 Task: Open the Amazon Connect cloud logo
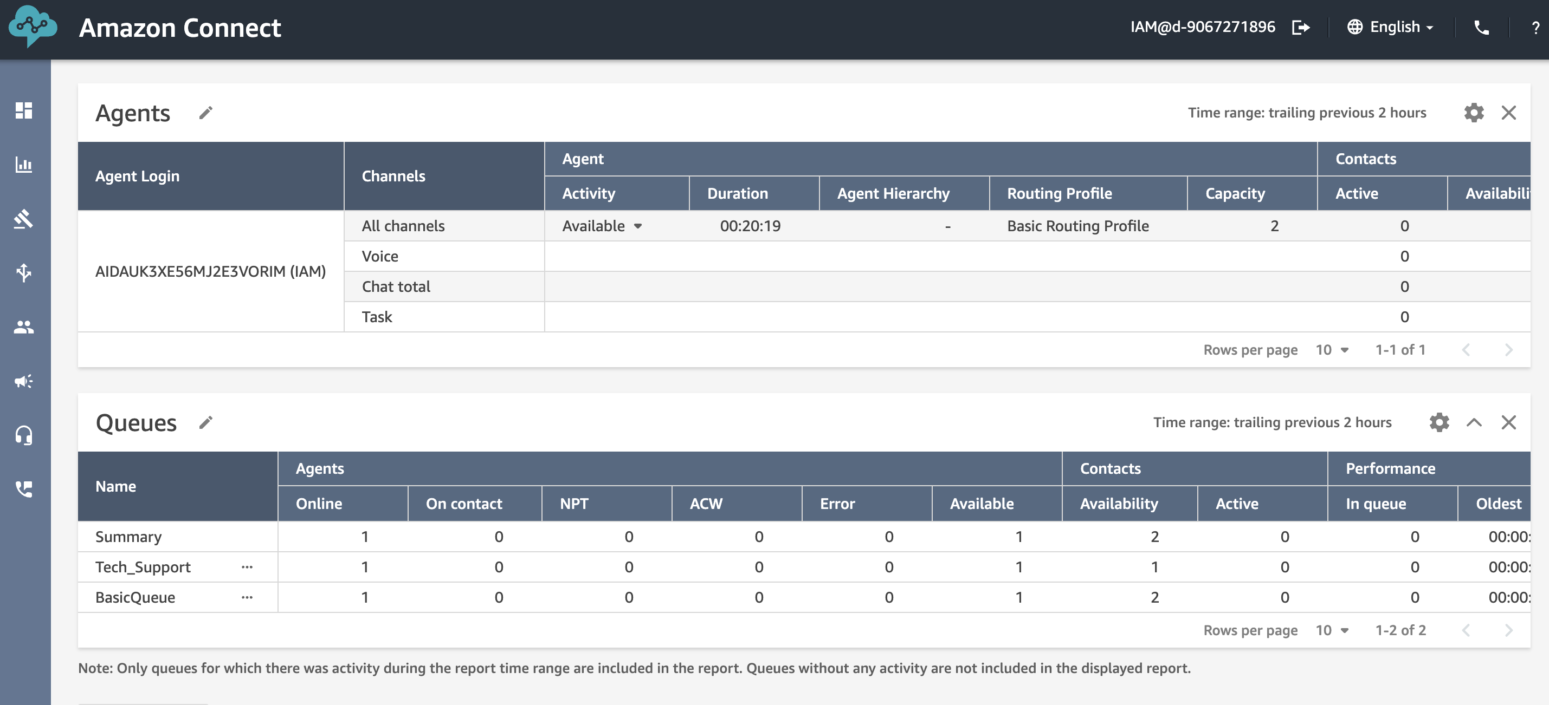33,27
